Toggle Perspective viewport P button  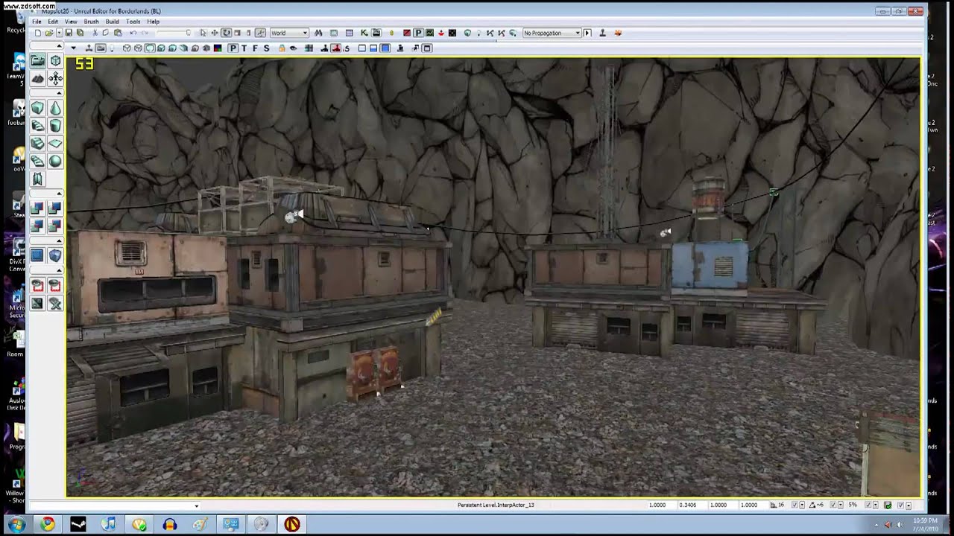point(233,48)
